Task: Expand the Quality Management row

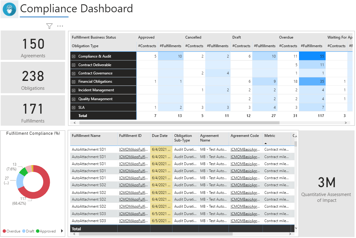Action: pos(74,99)
